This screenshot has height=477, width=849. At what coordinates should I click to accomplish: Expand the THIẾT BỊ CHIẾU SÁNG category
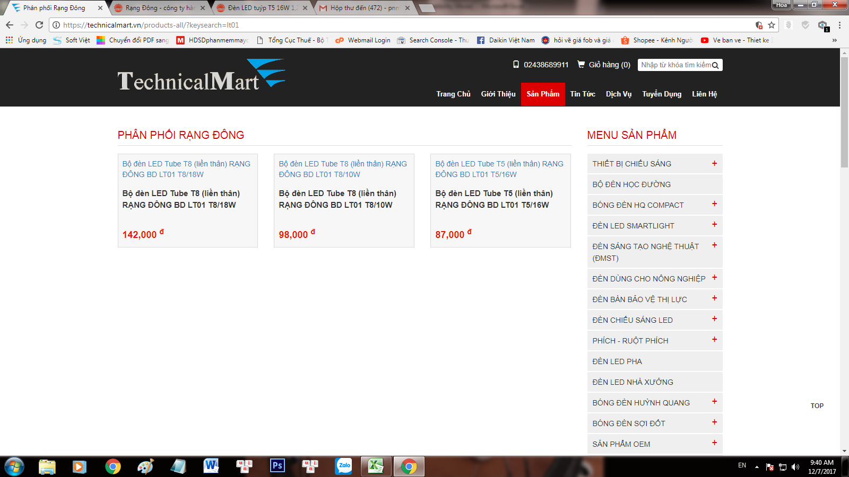[714, 163]
